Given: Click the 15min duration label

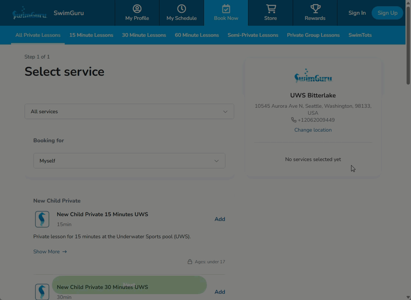Looking at the screenshot, I should click(x=64, y=225).
